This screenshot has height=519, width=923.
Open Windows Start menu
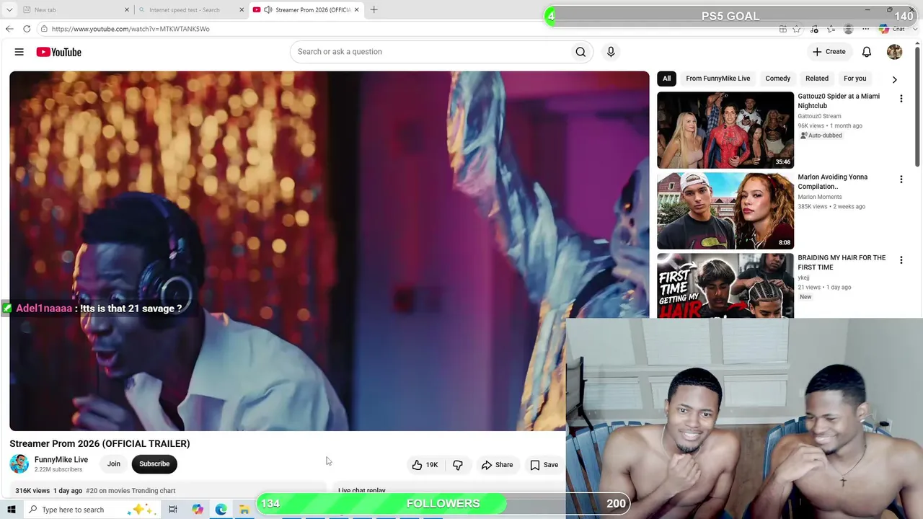[11, 510]
